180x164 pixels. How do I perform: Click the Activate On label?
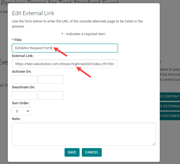[x=22, y=72]
